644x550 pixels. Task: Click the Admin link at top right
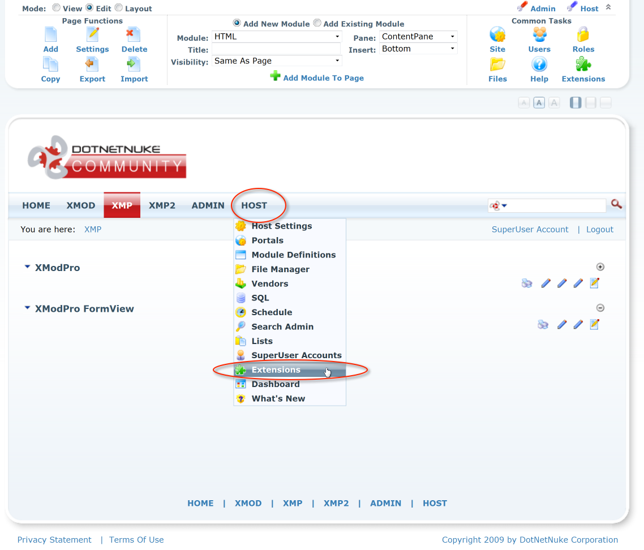tap(543, 8)
